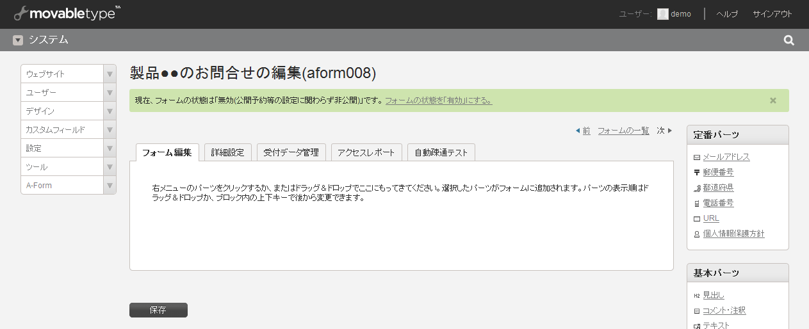Expand the ウェブサイト menu arrow
809x329 pixels.
tap(110, 74)
